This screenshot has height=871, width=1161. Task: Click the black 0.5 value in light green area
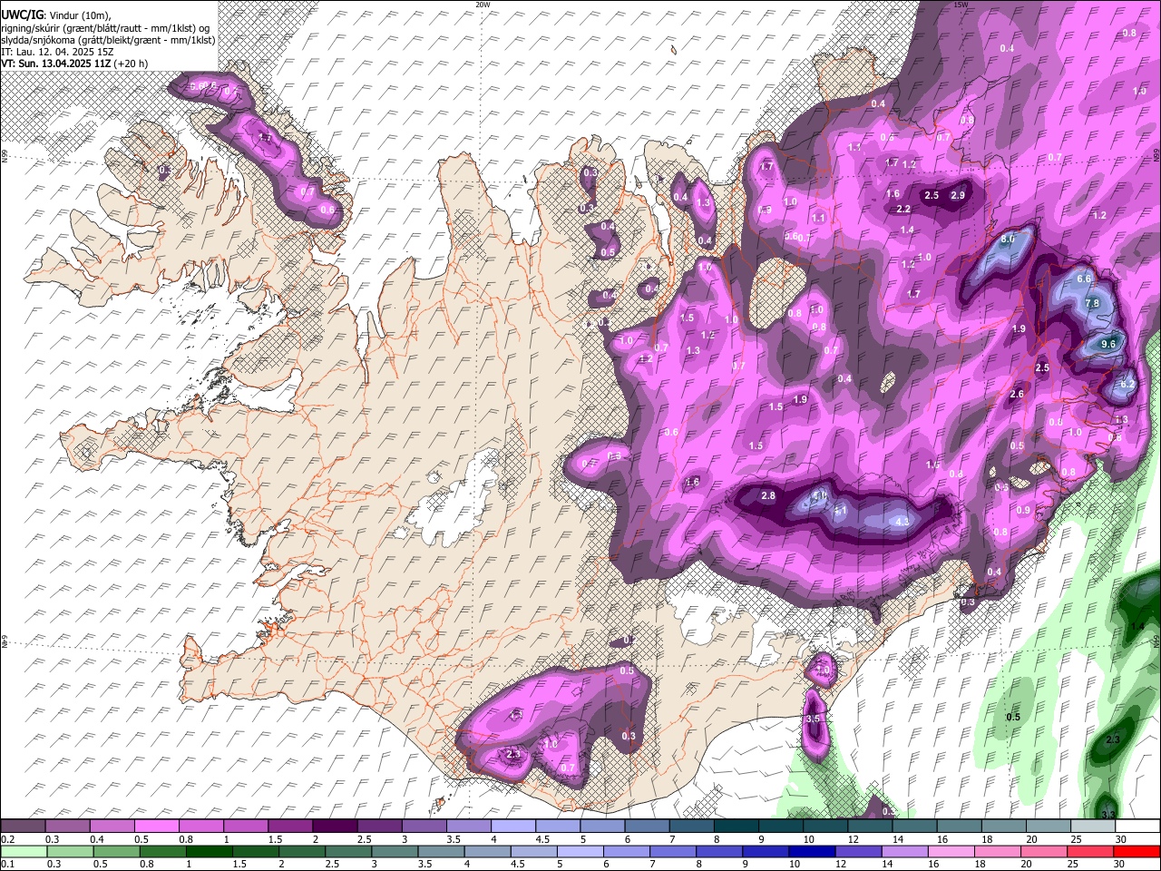click(1014, 718)
